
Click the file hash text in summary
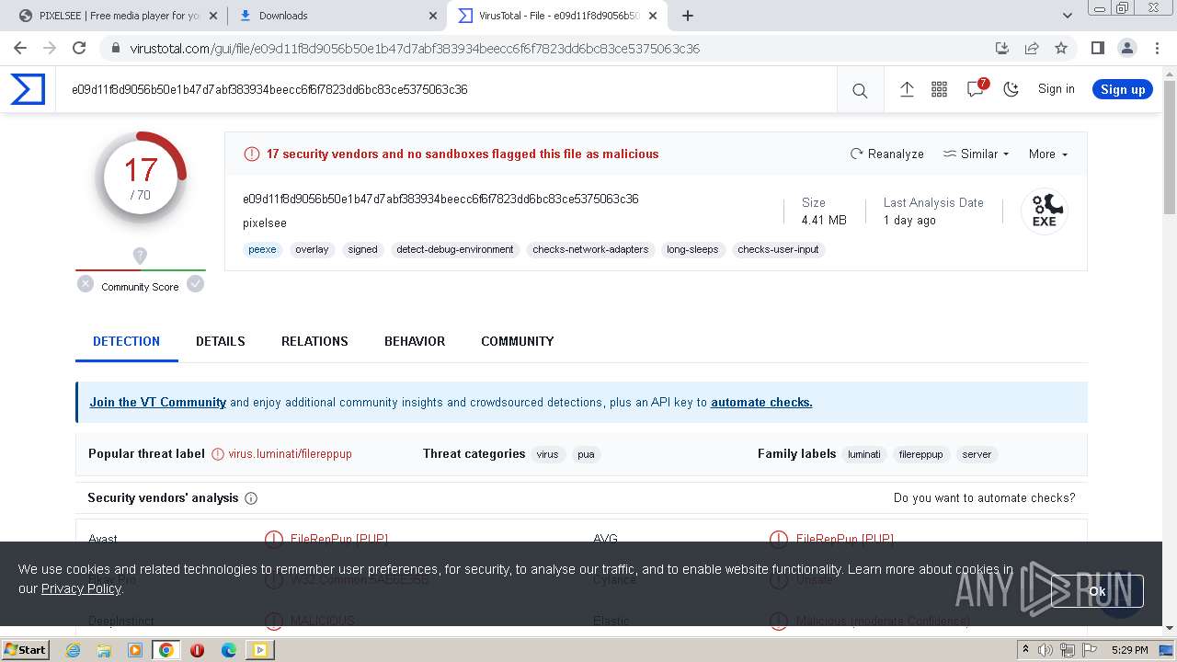(440, 200)
